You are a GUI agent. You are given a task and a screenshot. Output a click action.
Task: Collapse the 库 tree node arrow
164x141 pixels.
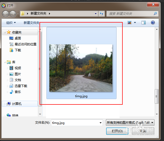tap(5, 62)
